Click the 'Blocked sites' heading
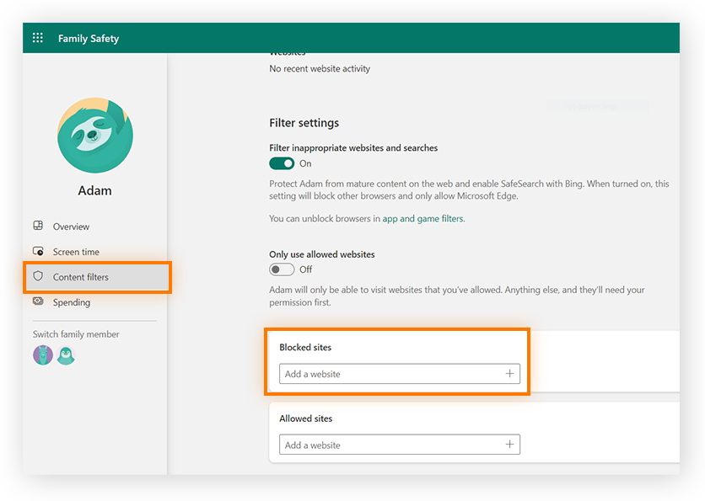Screen dimensions: 705x501 point(305,347)
